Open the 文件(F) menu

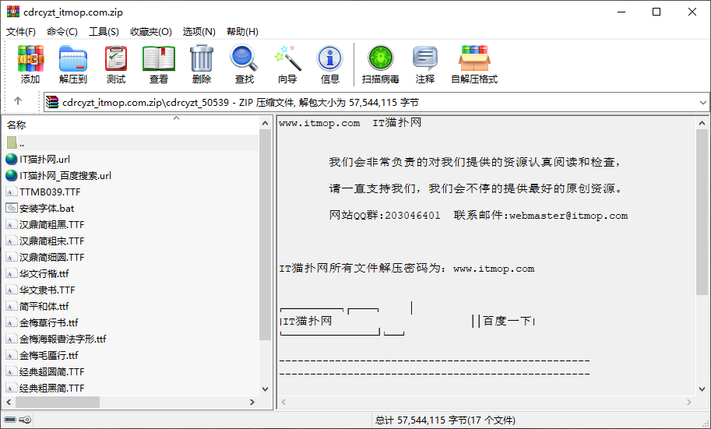tap(21, 32)
